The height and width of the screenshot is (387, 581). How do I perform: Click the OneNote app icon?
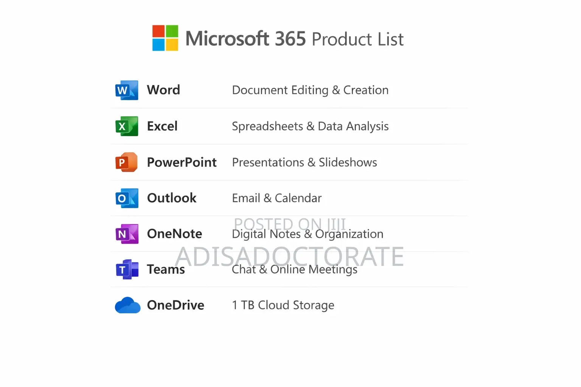127,234
